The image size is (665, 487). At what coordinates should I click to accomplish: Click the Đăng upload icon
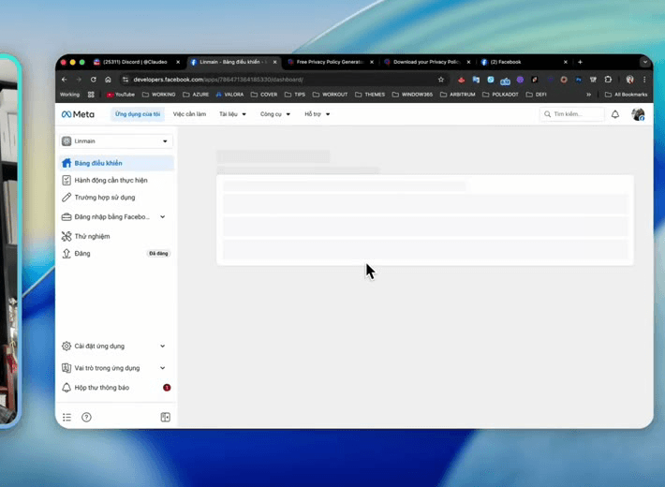[66, 253]
